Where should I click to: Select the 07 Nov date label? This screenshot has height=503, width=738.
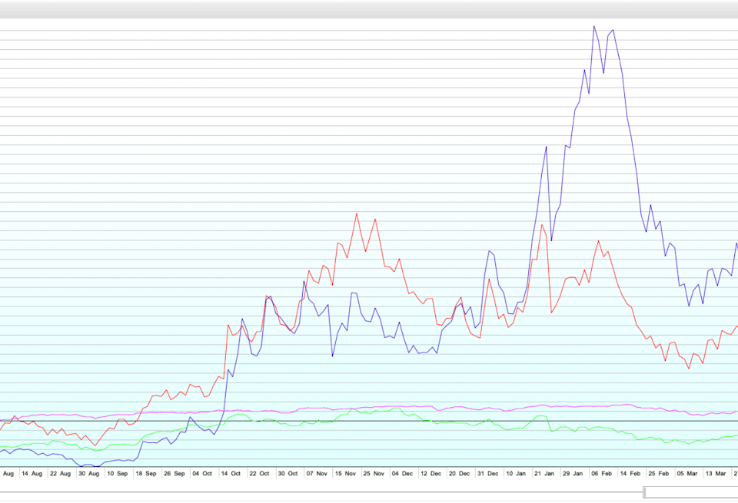pos(316,474)
